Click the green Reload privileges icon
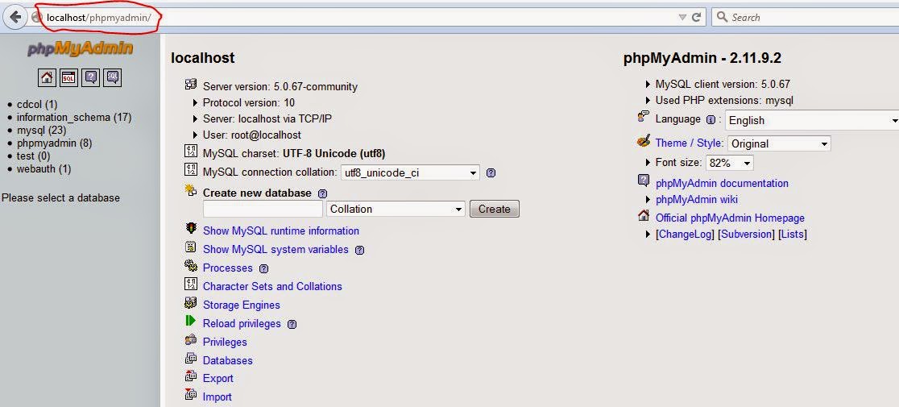 (x=191, y=321)
